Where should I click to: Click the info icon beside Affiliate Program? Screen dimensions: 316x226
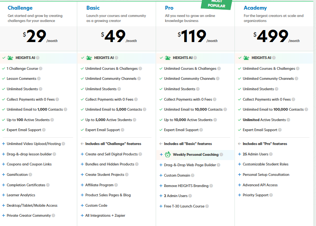click(117, 185)
